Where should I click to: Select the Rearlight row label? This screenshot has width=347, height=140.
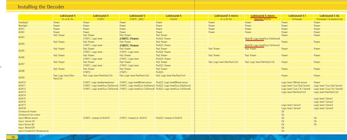(x=23, y=25)
